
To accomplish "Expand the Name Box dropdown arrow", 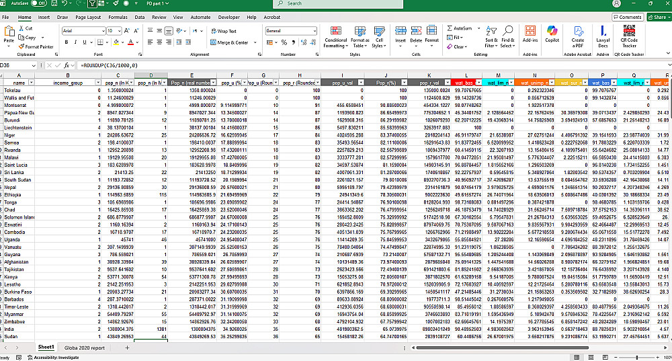I will click(34, 66).
